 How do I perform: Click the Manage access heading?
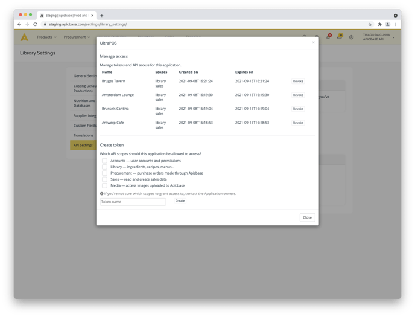pyautogui.click(x=114, y=56)
